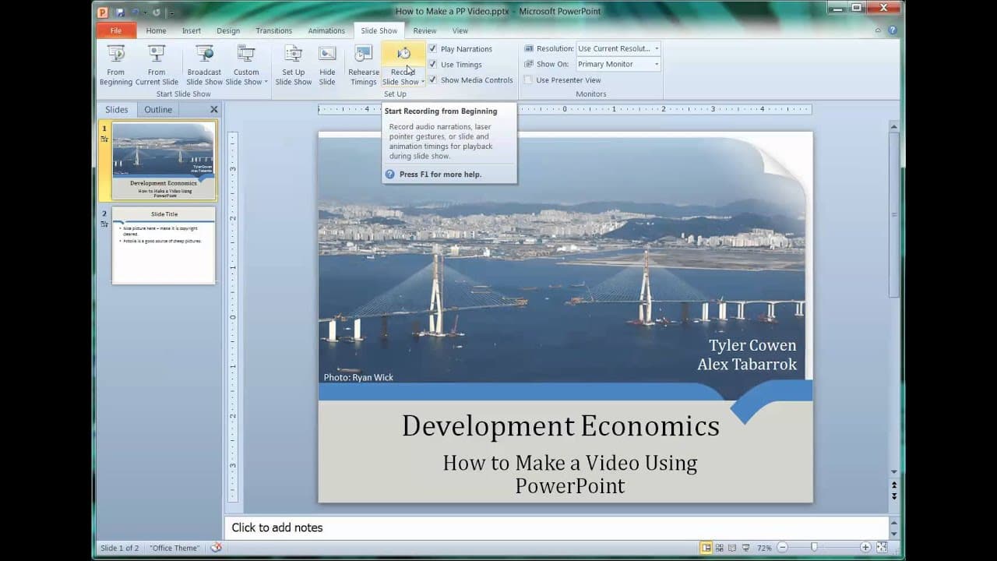Switch to Normal view in status bar
The width and height of the screenshot is (997, 561).
[x=706, y=548]
